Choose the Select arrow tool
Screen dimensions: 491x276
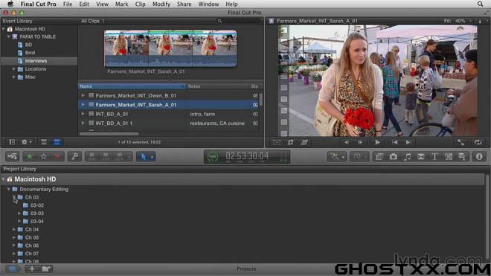pos(144,156)
